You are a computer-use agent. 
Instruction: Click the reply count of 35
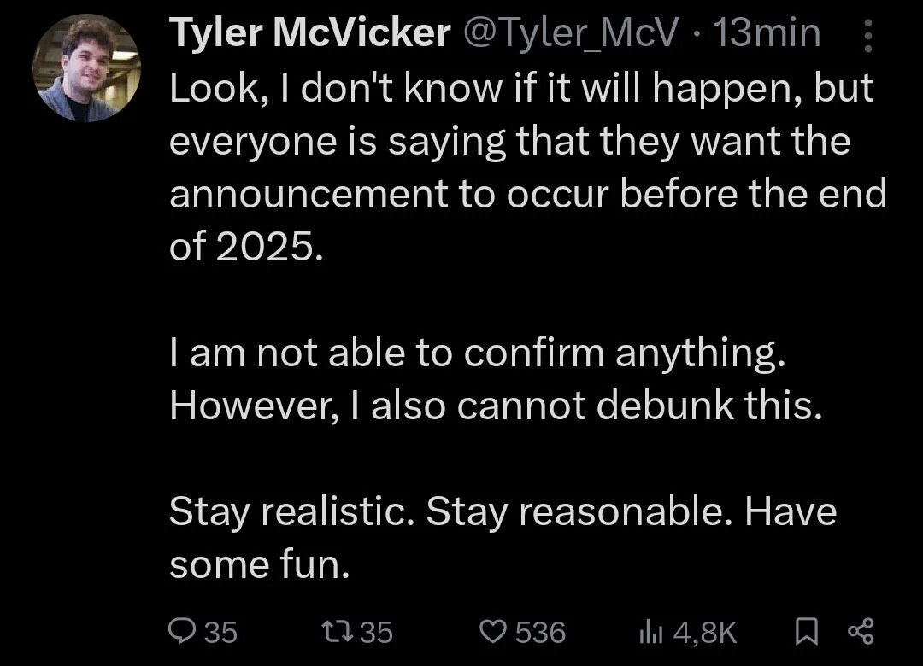coord(220,632)
